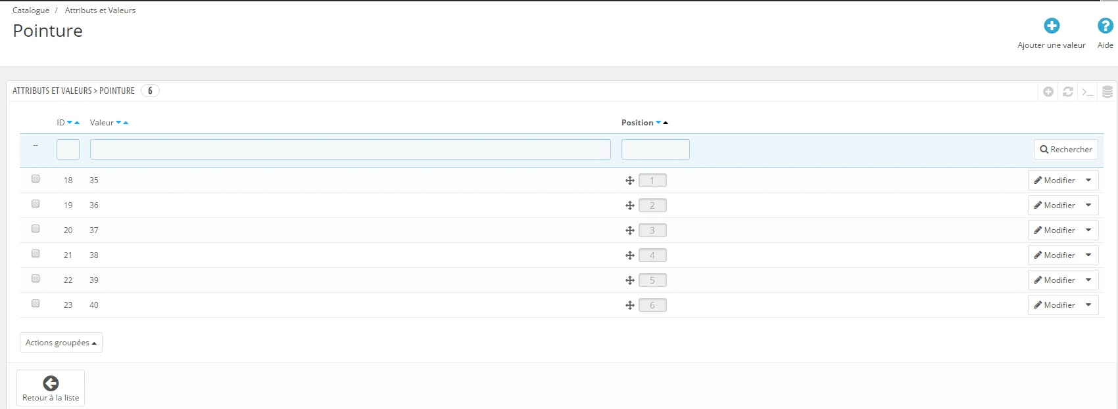Click the record count badge 6
Screen dimensions: 1118x409
pyautogui.click(x=150, y=91)
